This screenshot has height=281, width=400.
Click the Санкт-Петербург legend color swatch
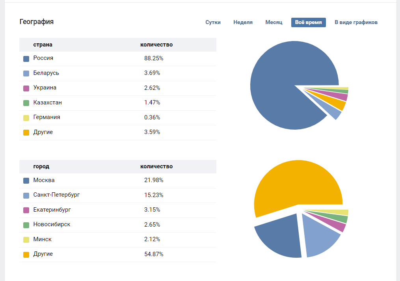tap(26, 195)
